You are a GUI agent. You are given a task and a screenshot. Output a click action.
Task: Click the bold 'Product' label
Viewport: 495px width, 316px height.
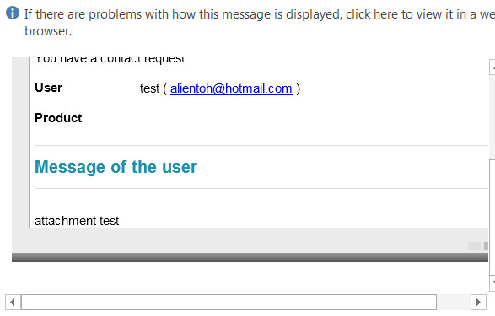pyautogui.click(x=58, y=118)
